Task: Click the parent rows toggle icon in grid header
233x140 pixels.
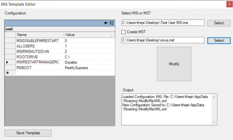Action: point(111,23)
